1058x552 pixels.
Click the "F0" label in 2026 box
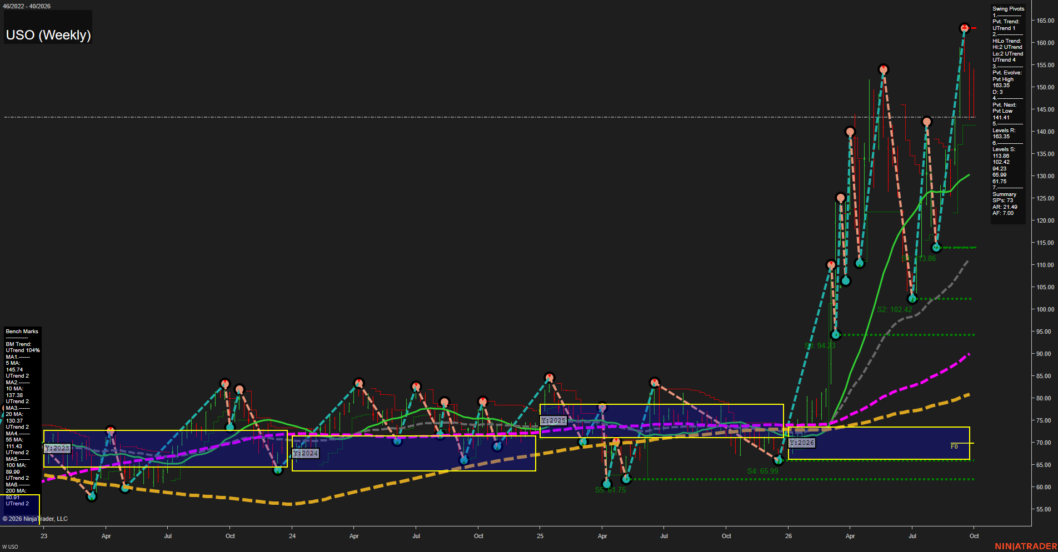(x=954, y=446)
